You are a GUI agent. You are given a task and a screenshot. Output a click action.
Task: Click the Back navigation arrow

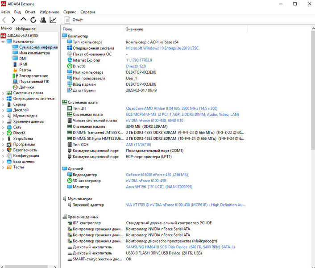point(4,20)
